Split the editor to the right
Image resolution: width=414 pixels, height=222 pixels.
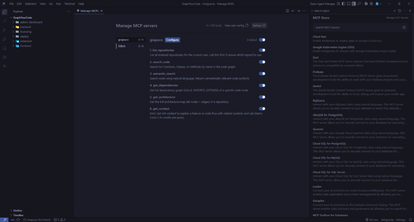287,11
